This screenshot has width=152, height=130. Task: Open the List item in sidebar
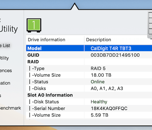pyautogui.click(x=5, y=45)
